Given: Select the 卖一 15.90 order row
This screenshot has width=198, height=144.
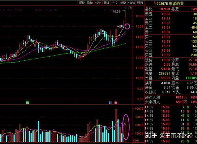Looking at the screenshot, I should point(171,32).
